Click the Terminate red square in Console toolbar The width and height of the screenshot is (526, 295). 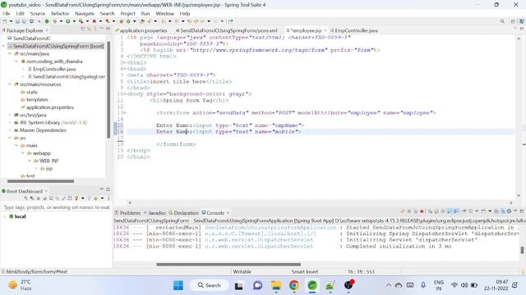pos(422,211)
